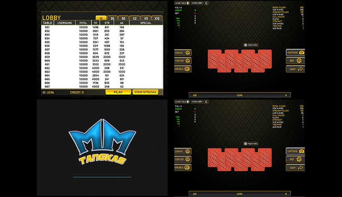Switch to the X5 multiplier tab in Lobby

[146, 18]
